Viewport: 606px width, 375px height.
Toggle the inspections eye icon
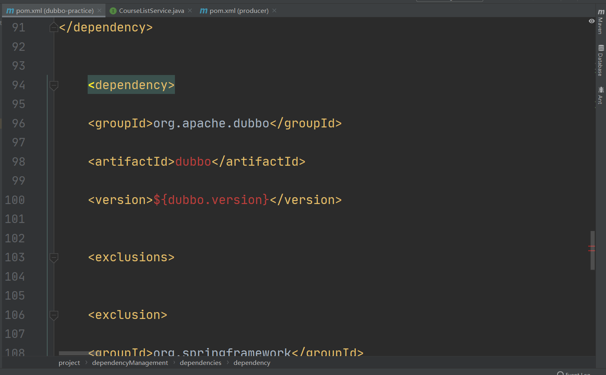tap(591, 21)
